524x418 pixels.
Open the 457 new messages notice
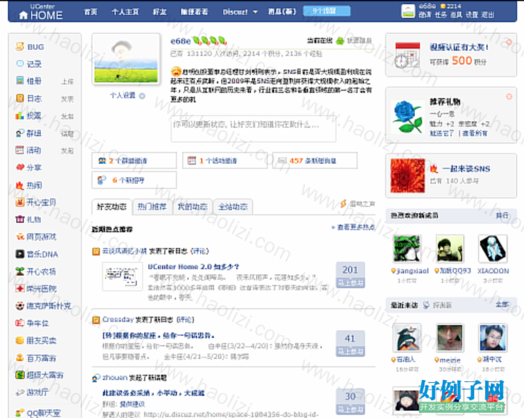(x=314, y=160)
